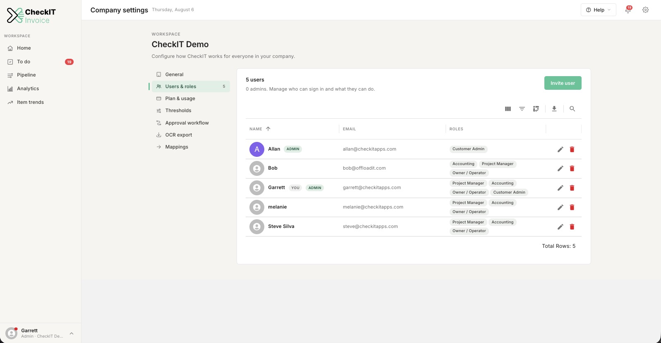661x343 pixels.
Task: Open Plan & usage settings
Action: 191,98
